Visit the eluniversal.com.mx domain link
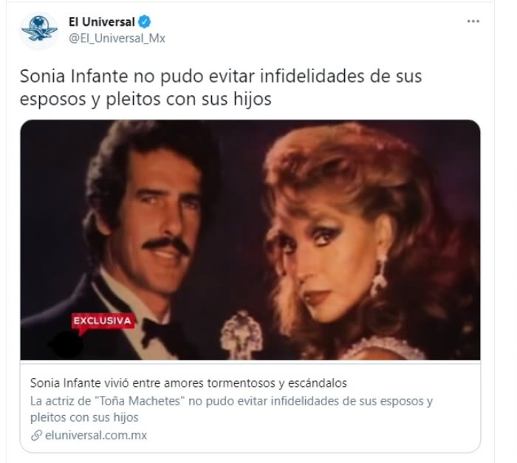Image resolution: width=517 pixels, height=463 pixels. pos(96,435)
